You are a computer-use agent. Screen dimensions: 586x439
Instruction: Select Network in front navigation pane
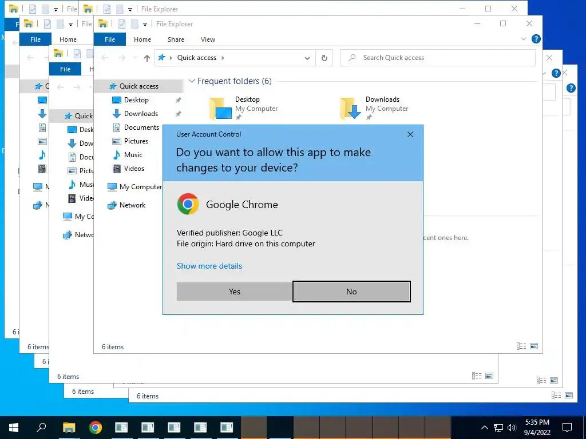132,205
